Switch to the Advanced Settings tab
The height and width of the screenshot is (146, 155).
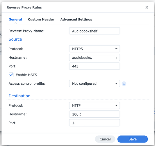(76, 20)
